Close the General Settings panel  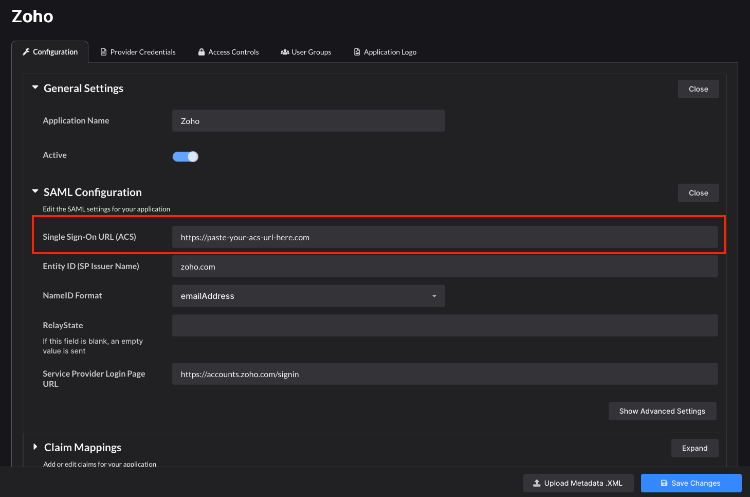tap(698, 89)
